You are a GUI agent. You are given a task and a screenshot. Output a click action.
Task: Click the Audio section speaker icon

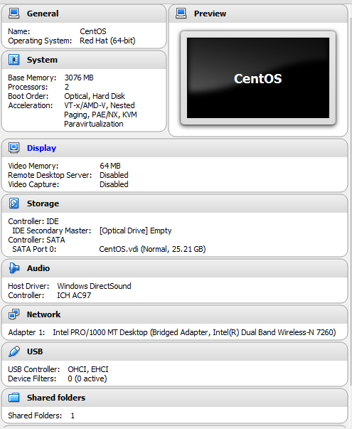(x=14, y=268)
